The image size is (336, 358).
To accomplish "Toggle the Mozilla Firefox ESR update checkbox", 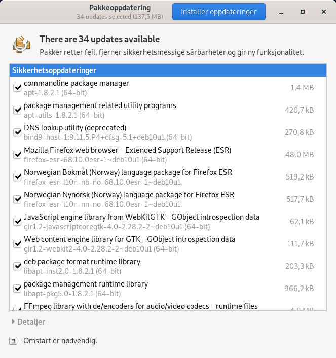I will pos(17,155).
